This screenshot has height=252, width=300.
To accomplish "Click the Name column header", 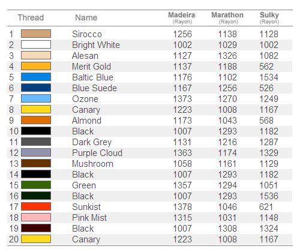I will [x=86, y=17].
